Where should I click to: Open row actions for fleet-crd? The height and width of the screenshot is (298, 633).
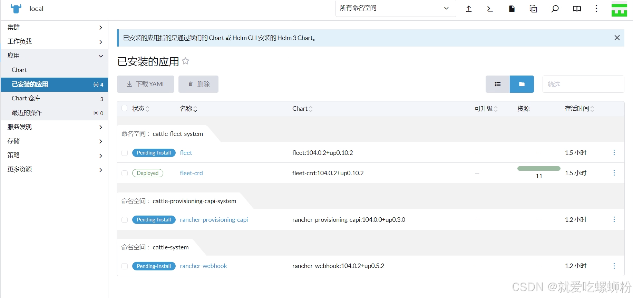pos(614,173)
